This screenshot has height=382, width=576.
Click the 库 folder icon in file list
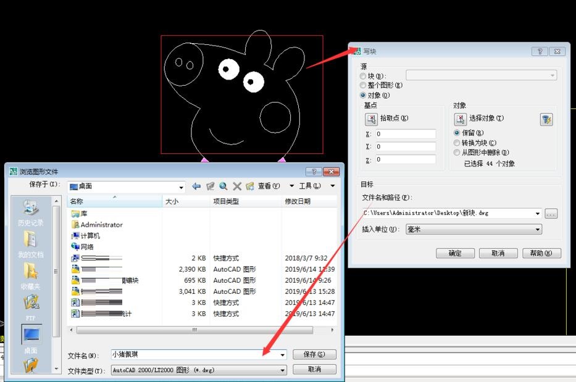[x=75, y=214]
